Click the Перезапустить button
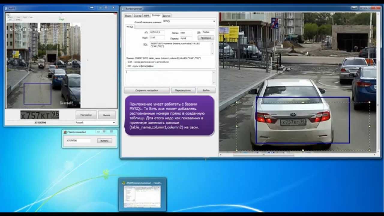This screenshot has height=216, width=384. click(x=183, y=90)
